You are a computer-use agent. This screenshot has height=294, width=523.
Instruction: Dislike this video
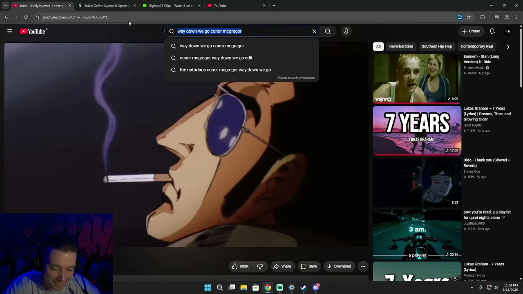tap(260, 266)
